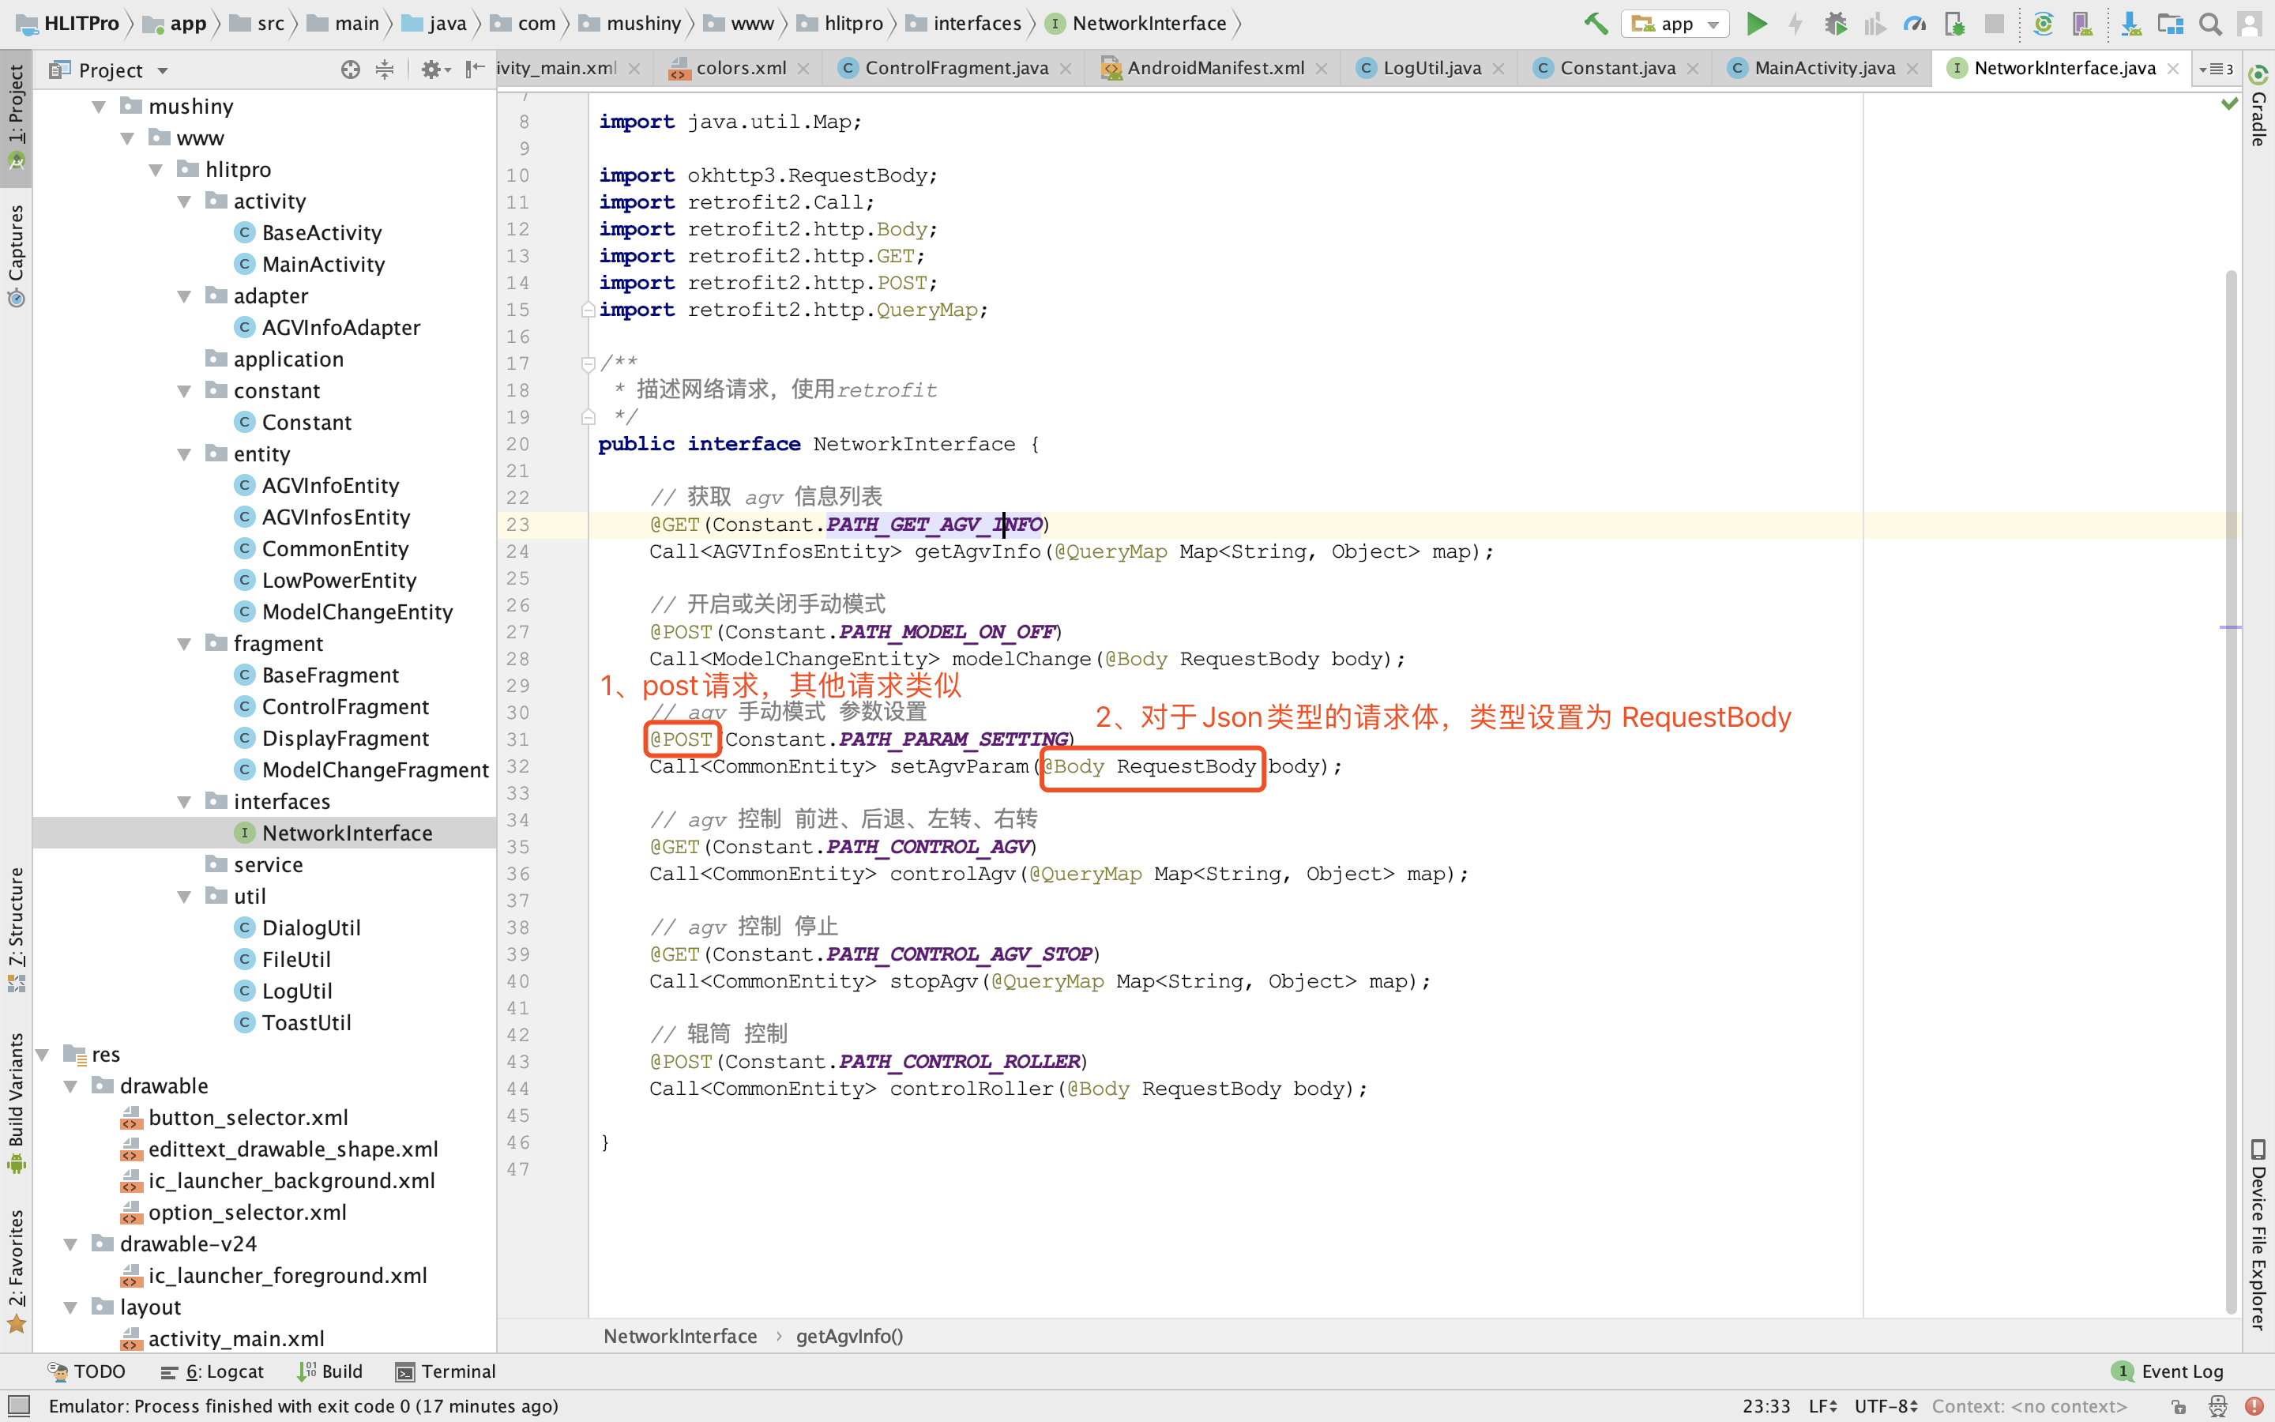Collapse the entity folder in tree
The height and width of the screenshot is (1422, 2275).
184,454
